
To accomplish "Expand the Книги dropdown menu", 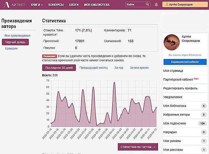I will point(37,5).
